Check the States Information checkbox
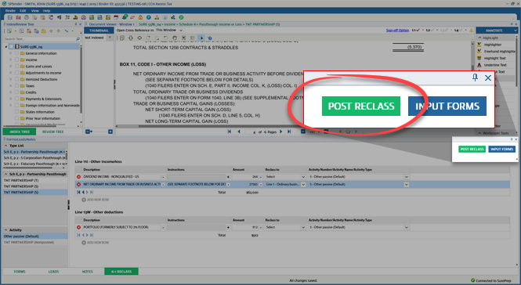The height and width of the screenshot is (285, 521). tap(16, 112)
